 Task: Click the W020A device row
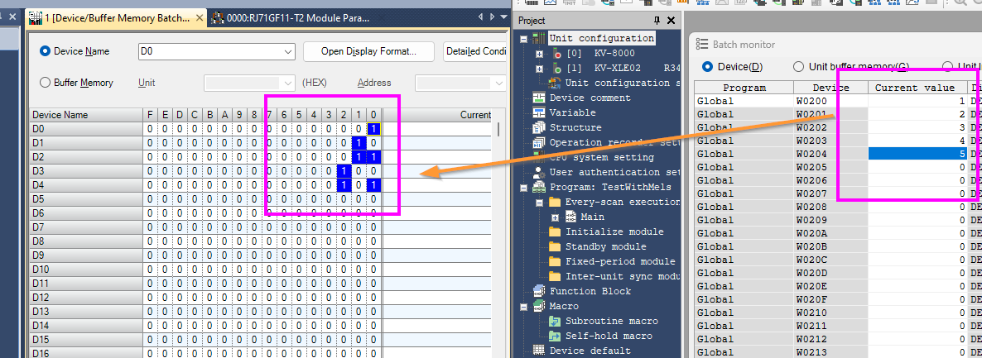click(830, 233)
